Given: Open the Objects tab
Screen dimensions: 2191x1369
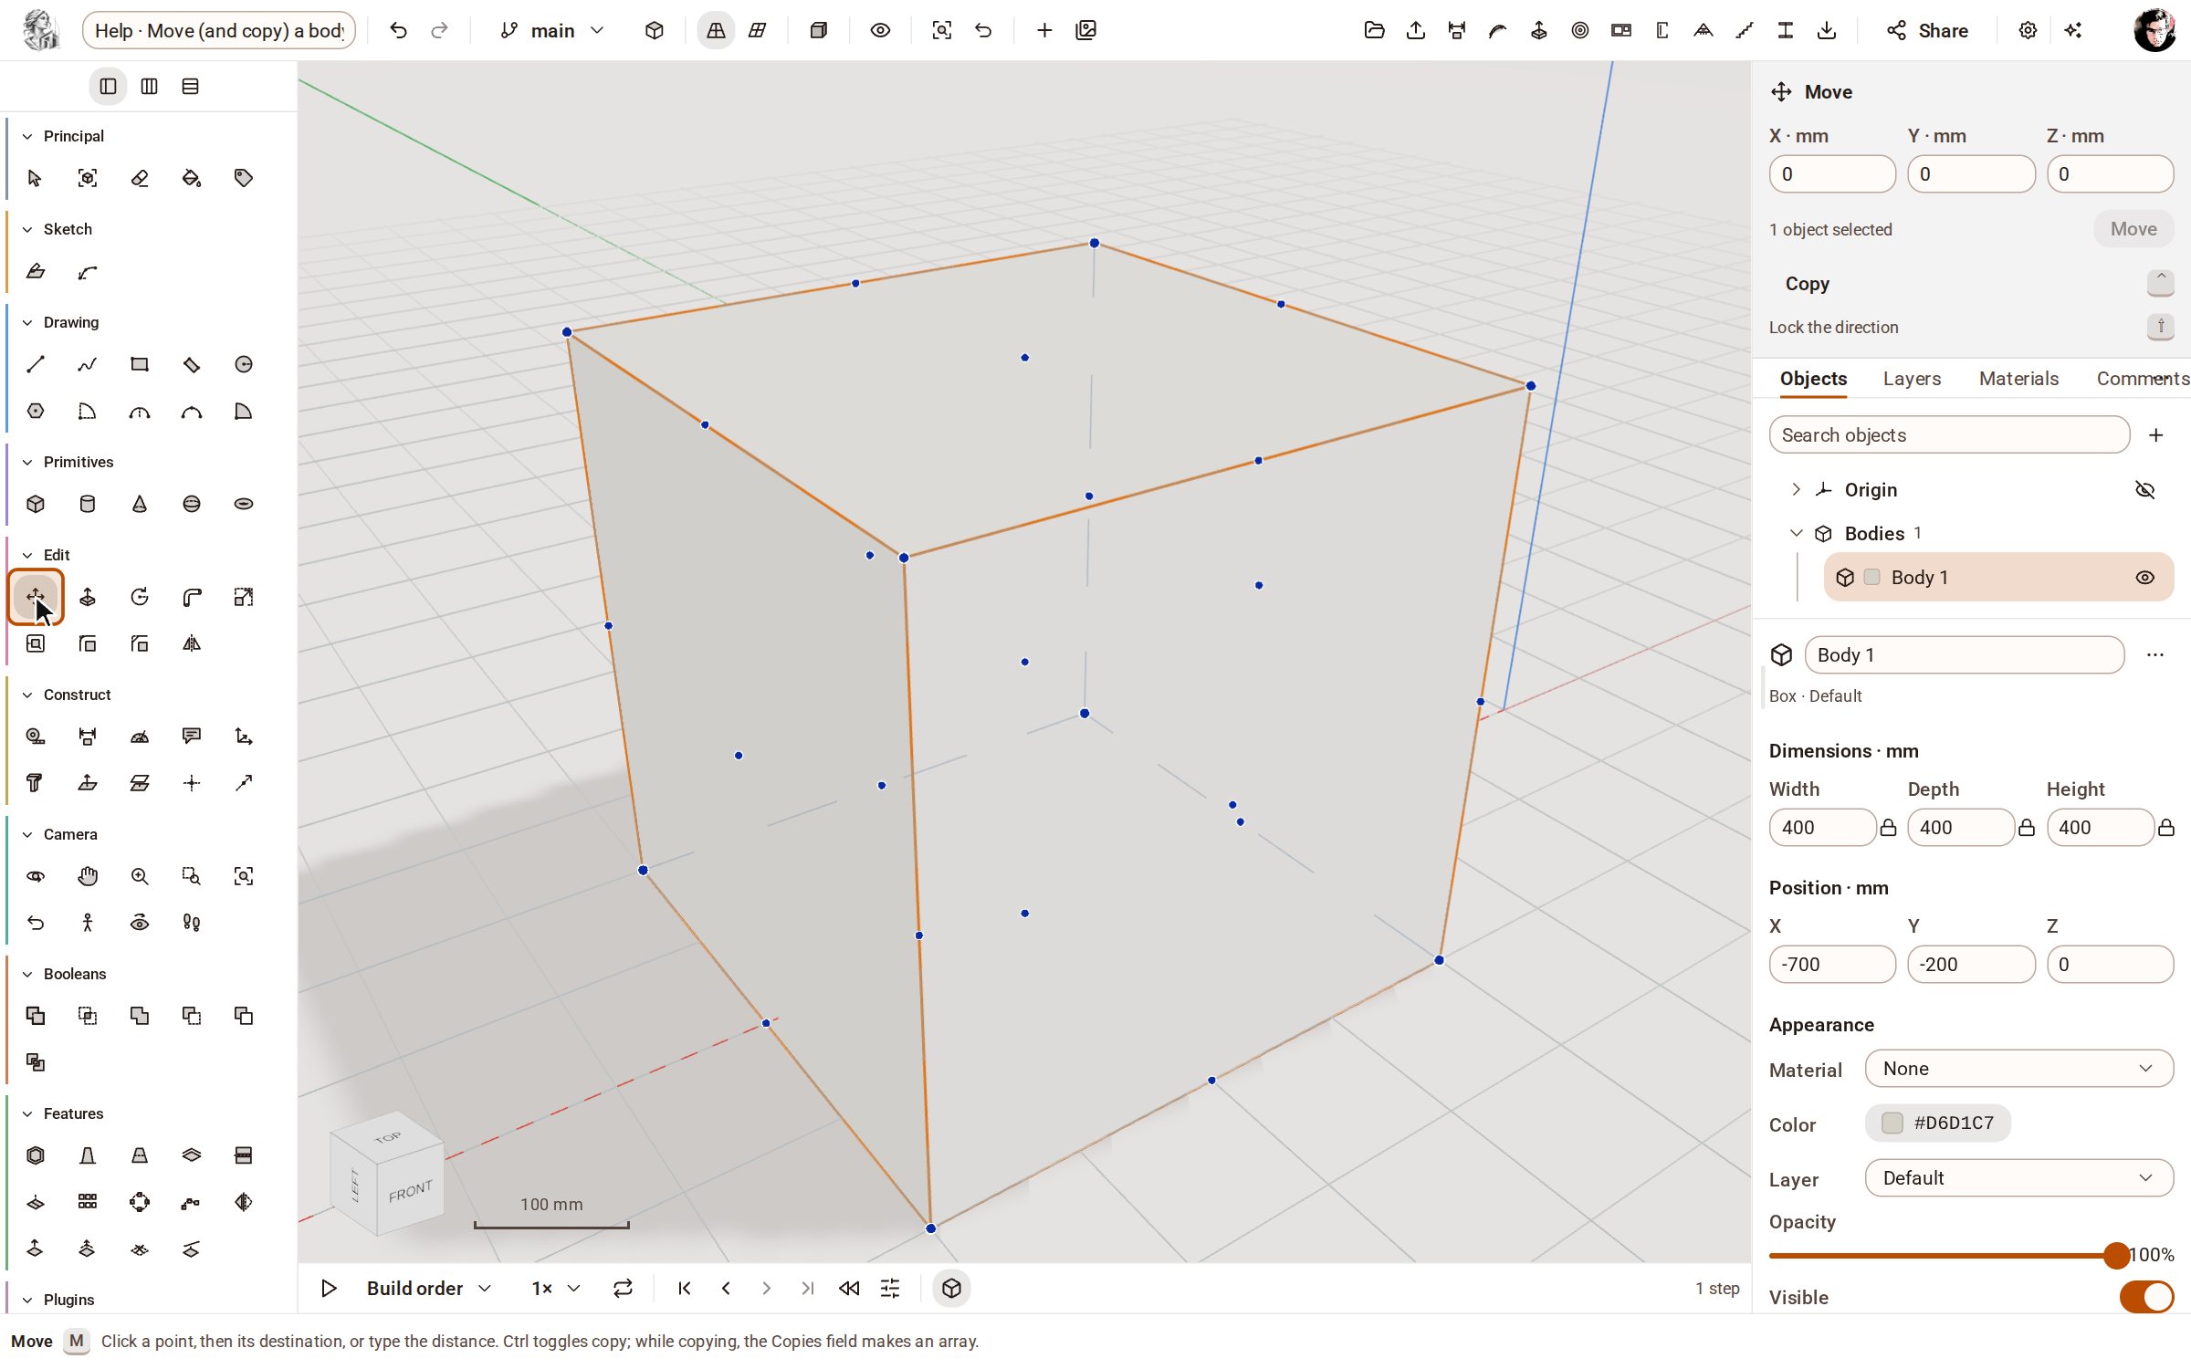Looking at the screenshot, I should (x=1813, y=379).
